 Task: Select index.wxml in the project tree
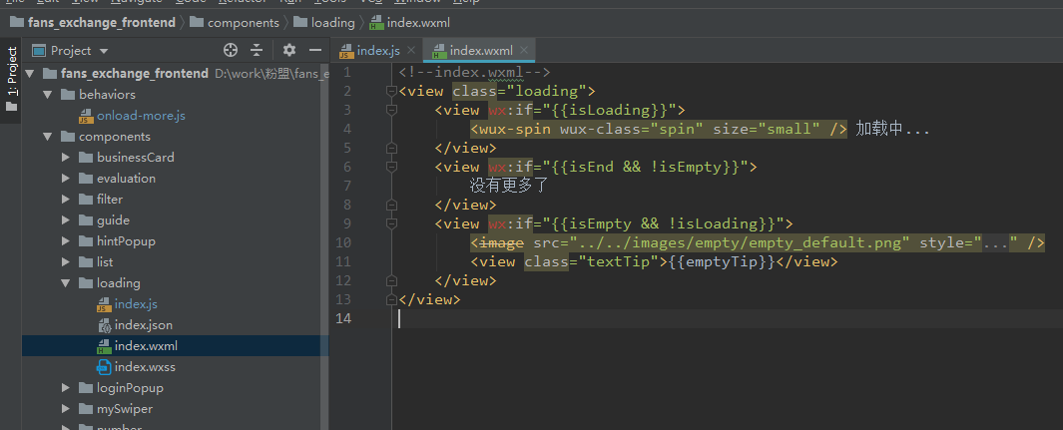(x=146, y=346)
